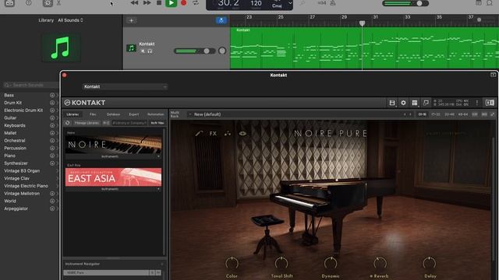Select the Piano library category
Screen dimensions: 499x280
coord(9,156)
